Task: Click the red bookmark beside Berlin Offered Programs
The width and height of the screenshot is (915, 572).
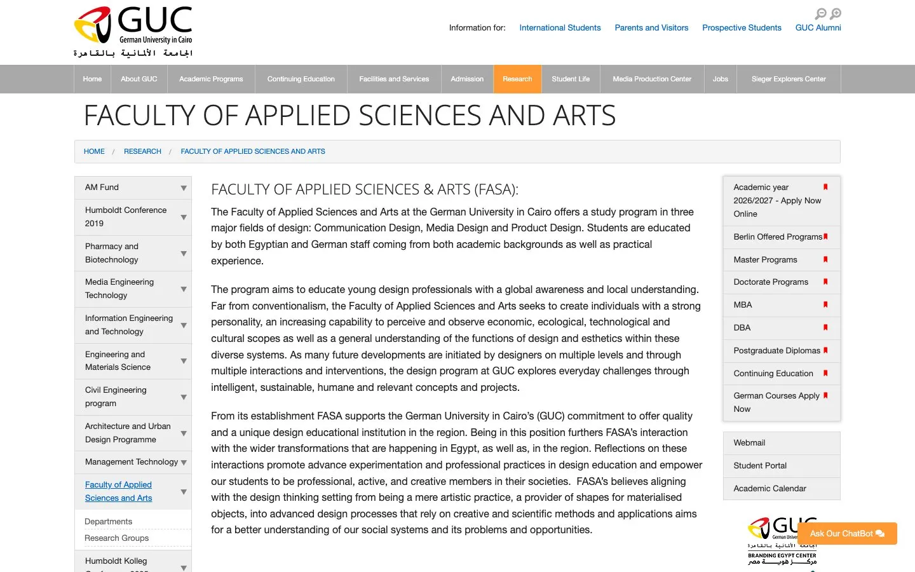Action: pyautogui.click(x=825, y=236)
